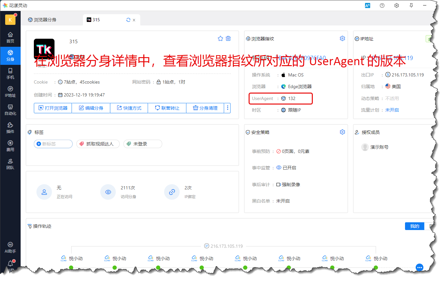The width and height of the screenshot is (445, 281).
Task: Favorite this profile with the star icon
Action: tap(220, 38)
